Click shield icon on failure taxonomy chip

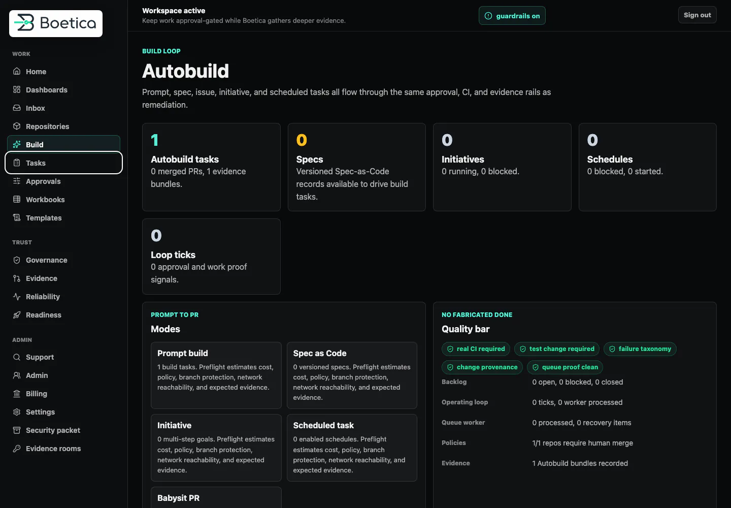[612, 349]
